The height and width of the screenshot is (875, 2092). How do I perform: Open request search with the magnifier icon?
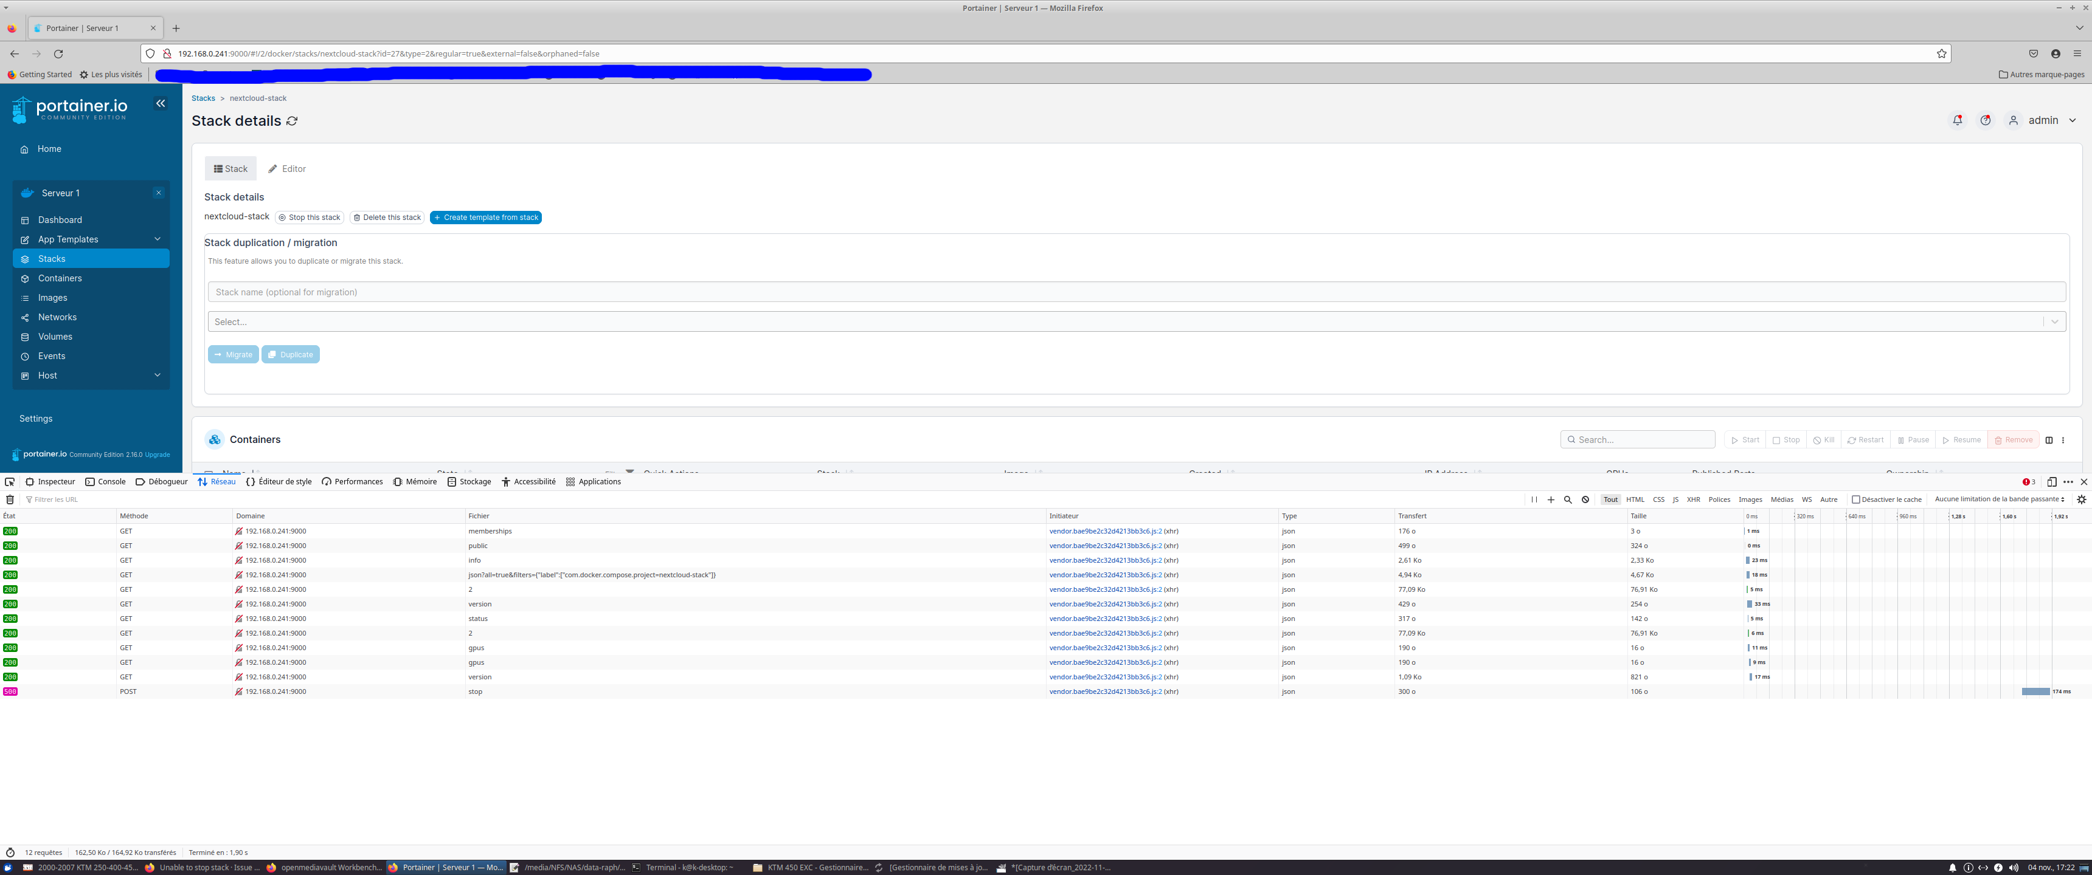pyautogui.click(x=1567, y=499)
